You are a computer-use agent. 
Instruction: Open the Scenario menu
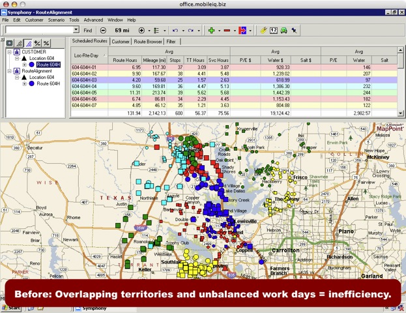pos(56,20)
